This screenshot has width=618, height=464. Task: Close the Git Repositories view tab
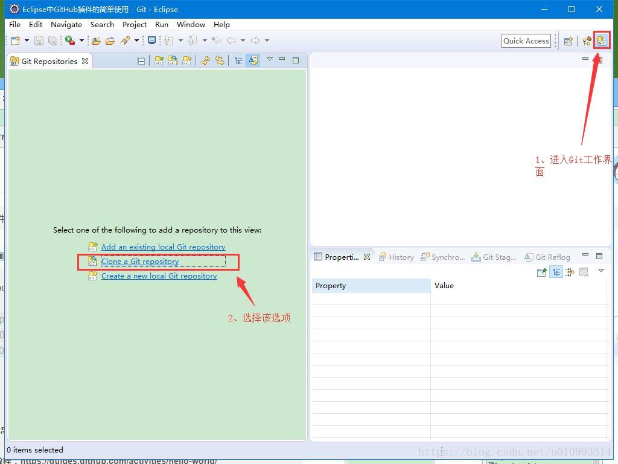click(x=85, y=61)
